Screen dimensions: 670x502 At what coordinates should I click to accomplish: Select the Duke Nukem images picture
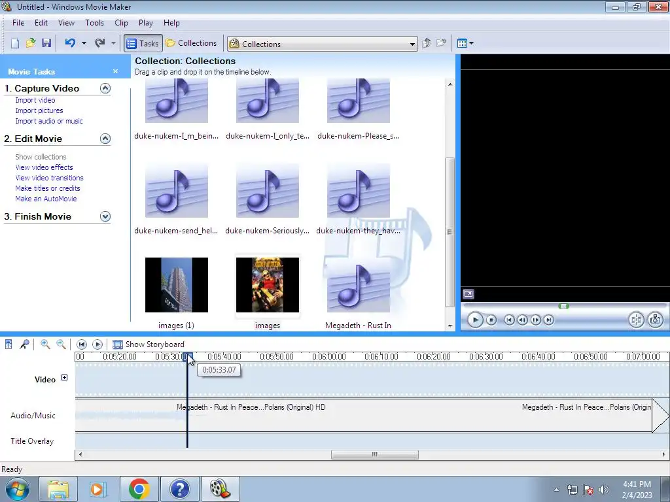click(x=268, y=285)
